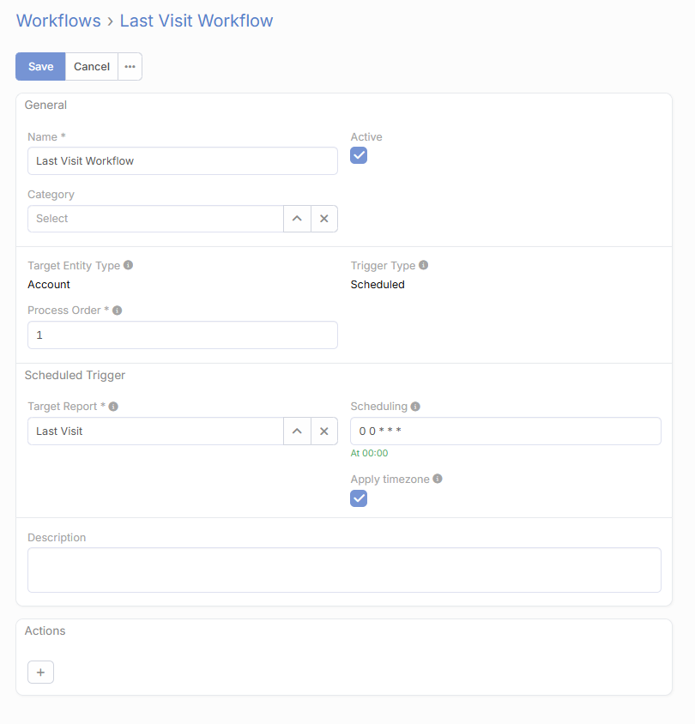Open the Target Report dropdown chevron
The height and width of the screenshot is (724, 695).
point(297,431)
